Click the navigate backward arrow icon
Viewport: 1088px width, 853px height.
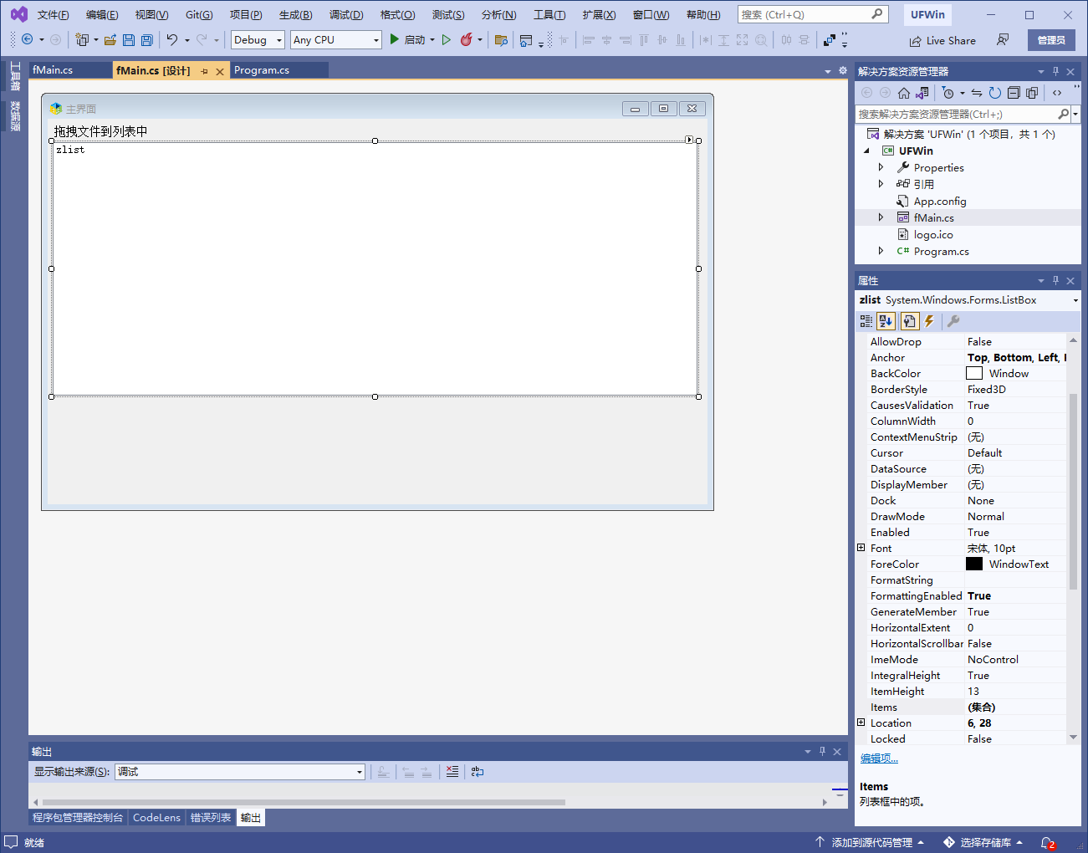coord(28,39)
